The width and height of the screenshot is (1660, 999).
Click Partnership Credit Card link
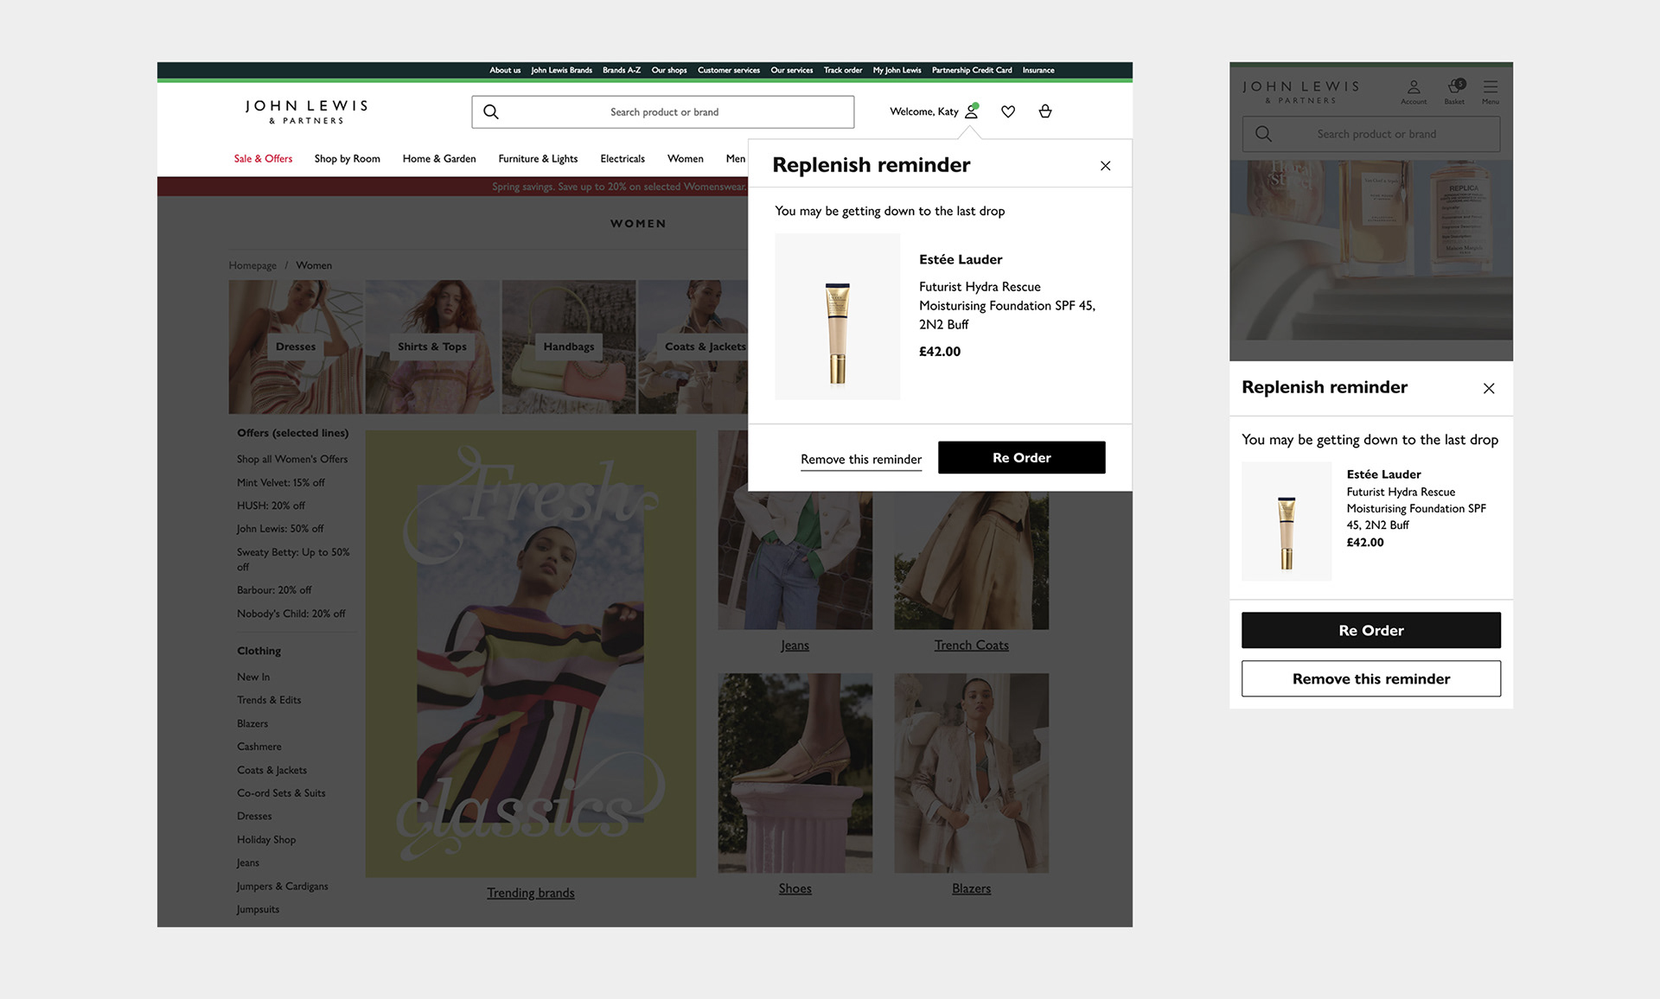[x=972, y=70]
